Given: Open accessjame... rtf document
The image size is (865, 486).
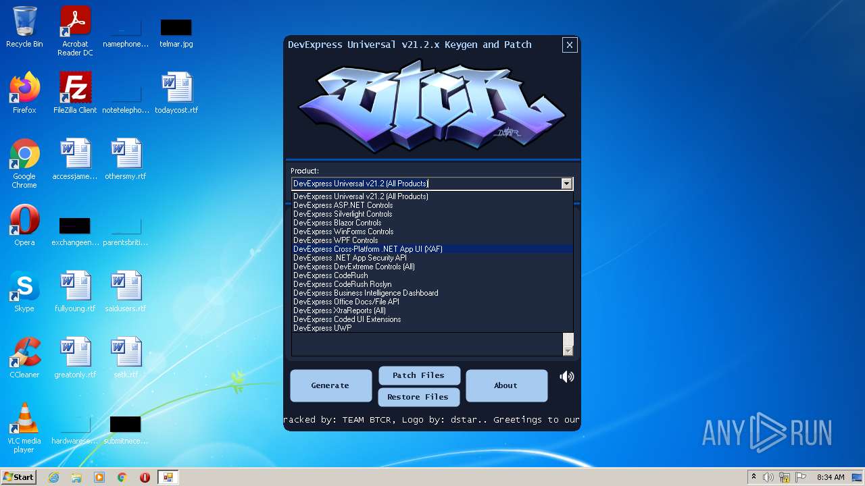Looking at the screenshot, I should (x=75, y=159).
